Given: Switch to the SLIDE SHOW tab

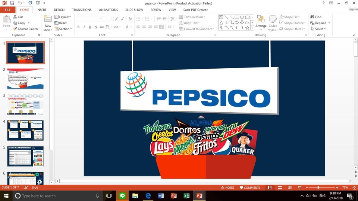Looking at the screenshot, I should pyautogui.click(x=134, y=10).
